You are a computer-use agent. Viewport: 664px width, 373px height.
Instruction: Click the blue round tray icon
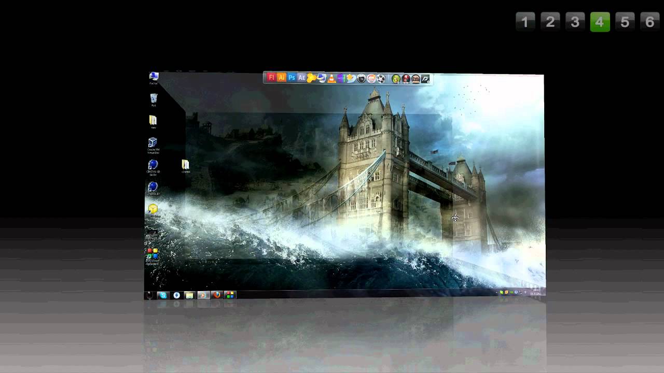coord(516,292)
